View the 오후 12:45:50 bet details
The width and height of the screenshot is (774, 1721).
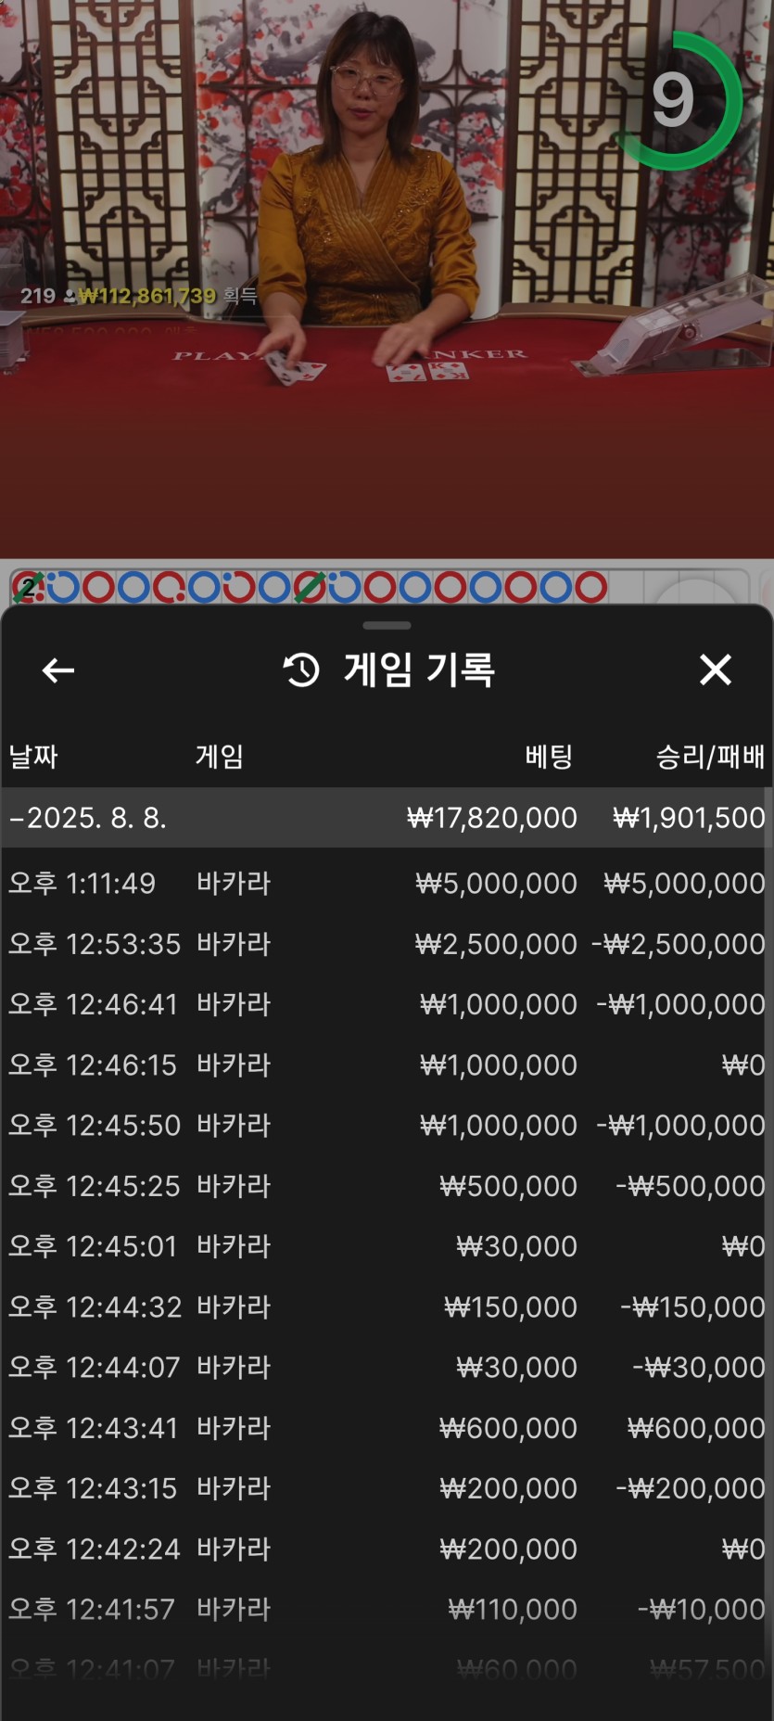[387, 1125]
